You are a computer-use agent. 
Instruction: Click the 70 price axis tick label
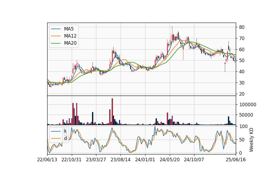coord(242,38)
